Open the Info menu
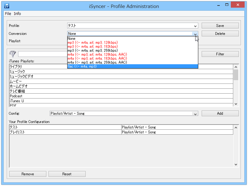This screenshot has height=186, width=248. [17, 14]
